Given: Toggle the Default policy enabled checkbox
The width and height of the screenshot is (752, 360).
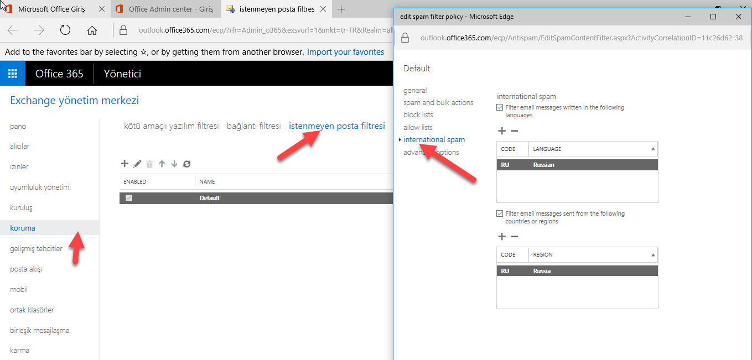Looking at the screenshot, I should (x=129, y=198).
